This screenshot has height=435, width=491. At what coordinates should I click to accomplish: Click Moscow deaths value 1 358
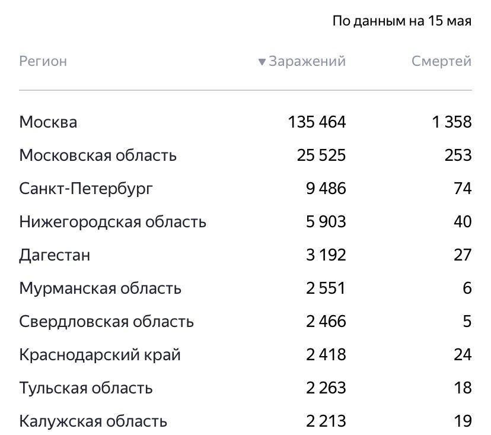tap(451, 122)
